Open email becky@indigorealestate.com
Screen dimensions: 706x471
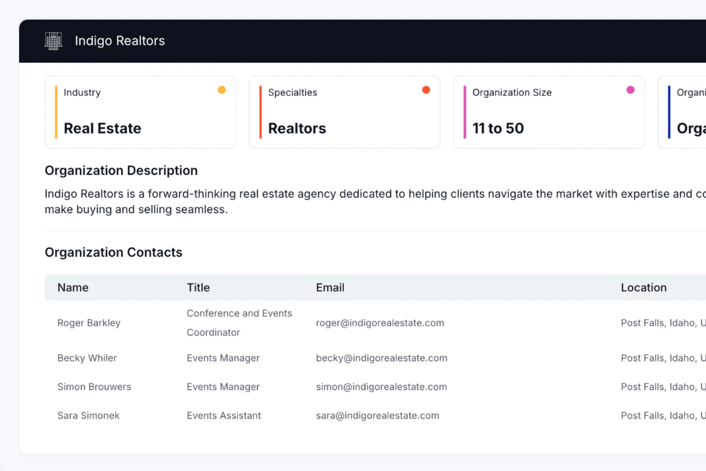pyautogui.click(x=381, y=358)
